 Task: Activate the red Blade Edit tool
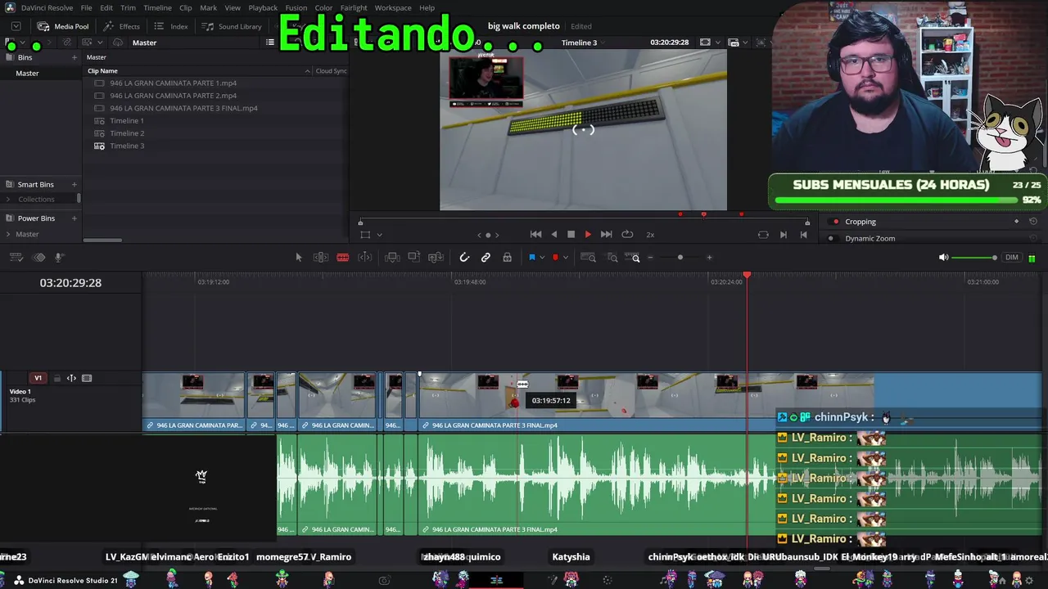coord(343,258)
